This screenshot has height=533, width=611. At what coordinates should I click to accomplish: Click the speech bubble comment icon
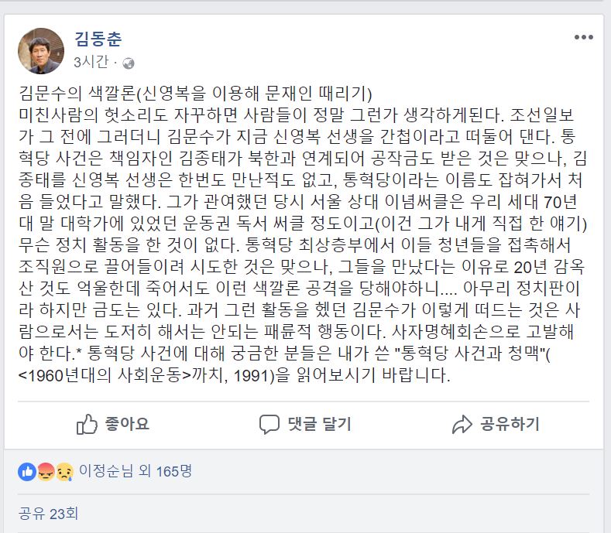click(269, 424)
